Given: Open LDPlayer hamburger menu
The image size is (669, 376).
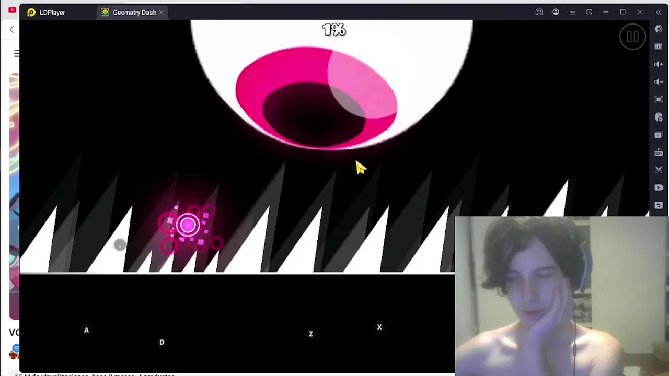Looking at the screenshot, I should click(x=572, y=12).
